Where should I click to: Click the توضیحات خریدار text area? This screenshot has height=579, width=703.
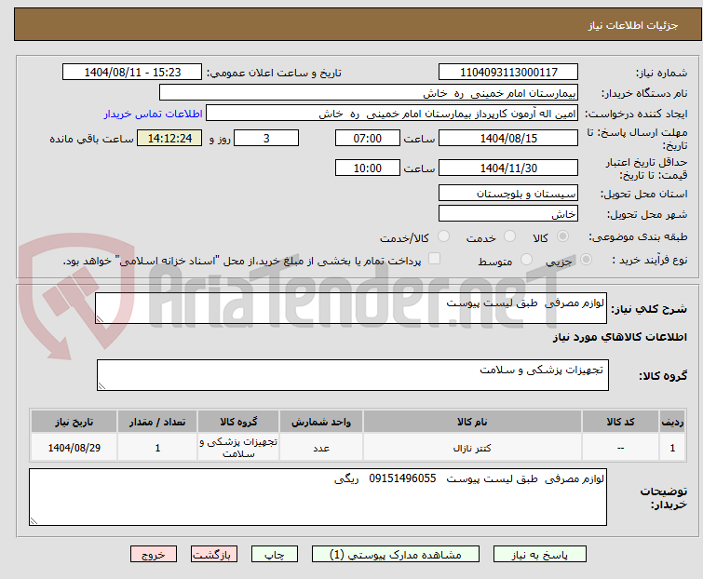coord(318,497)
